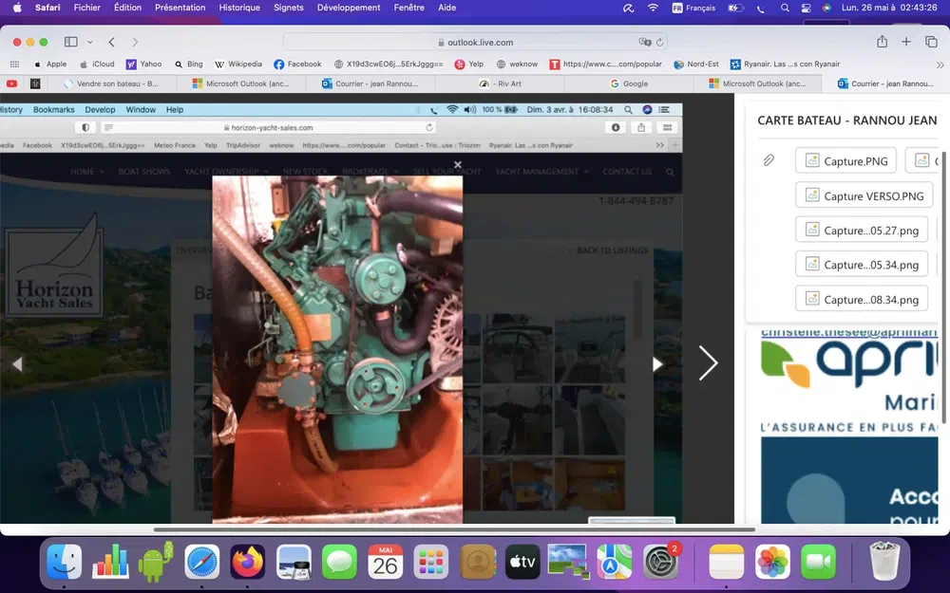Go back with the back arrow
This screenshot has width=950, height=593.
click(112, 42)
